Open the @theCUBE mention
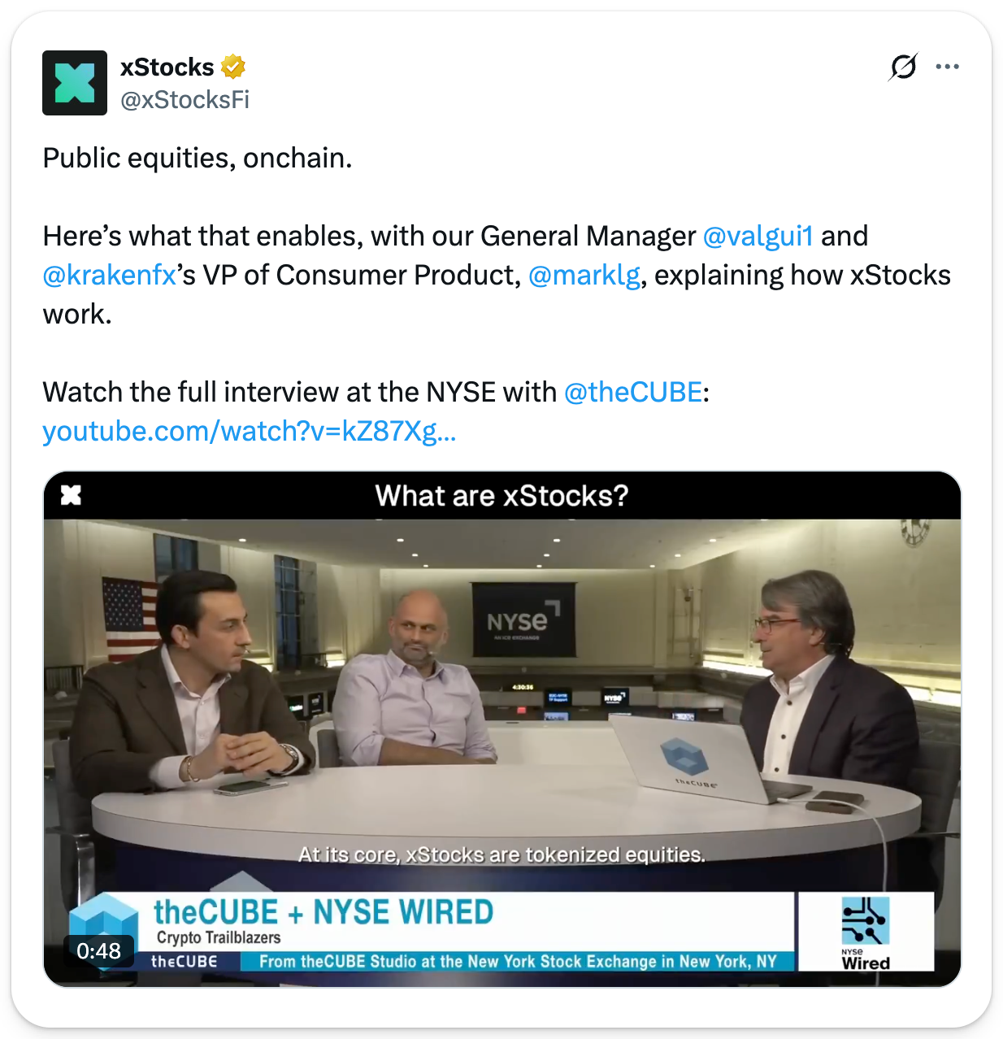Screen dimensions: 1003x1039 coord(633,392)
